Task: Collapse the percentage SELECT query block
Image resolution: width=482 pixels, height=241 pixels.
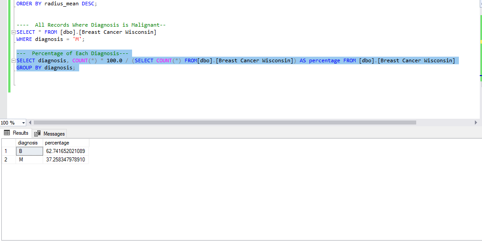Action: [13, 60]
